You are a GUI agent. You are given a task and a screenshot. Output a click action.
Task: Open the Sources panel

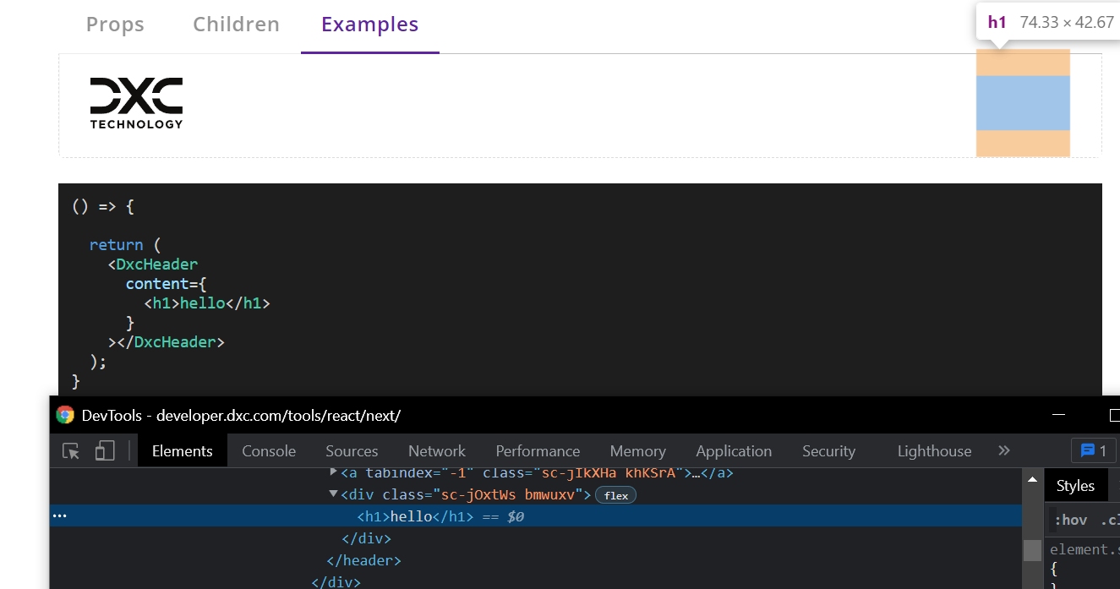click(x=352, y=451)
